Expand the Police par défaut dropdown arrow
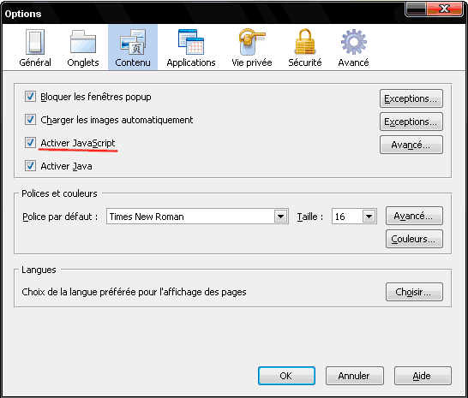Image resolution: width=468 pixels, height=398 pixels. pos(280,217)
